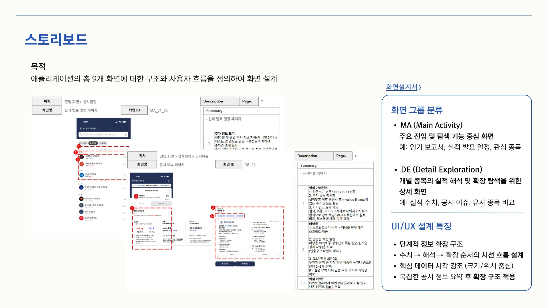548x308 pixels.
Task: Click the 18% 매출 증가 red indicator
Action: pos(139,229)
